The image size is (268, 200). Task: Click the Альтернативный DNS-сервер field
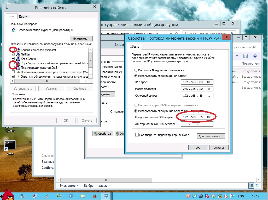tap(197, 124)
